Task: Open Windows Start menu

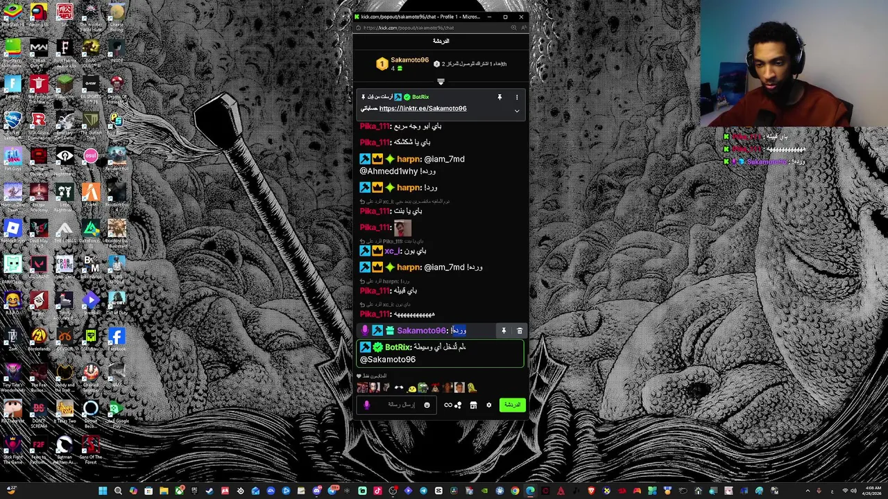Action: [x=103, y=491]
